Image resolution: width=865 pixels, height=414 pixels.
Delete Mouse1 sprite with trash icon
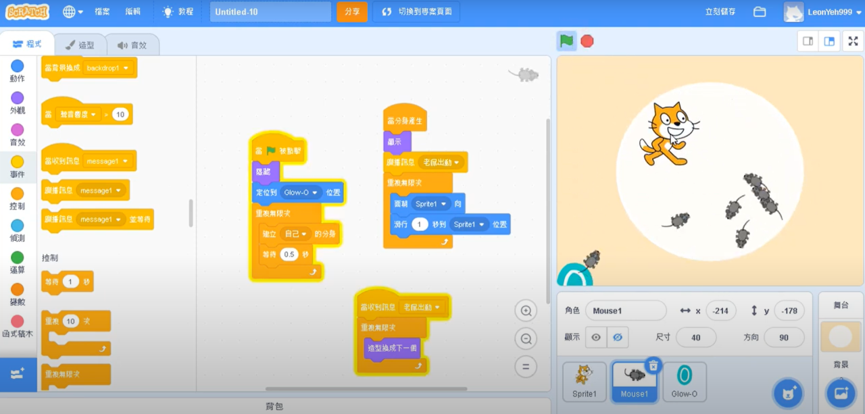pyautogui.click(x=653, y=365)
